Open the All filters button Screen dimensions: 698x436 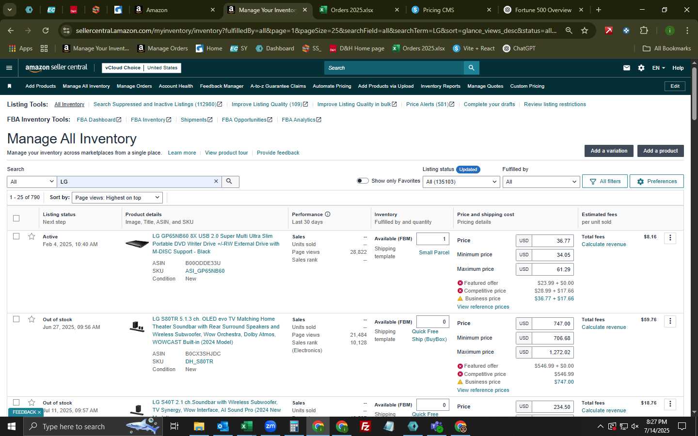[605, 181]
